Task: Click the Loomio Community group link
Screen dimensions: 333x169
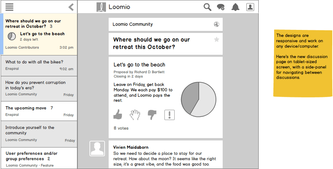Action: point(133,24)
